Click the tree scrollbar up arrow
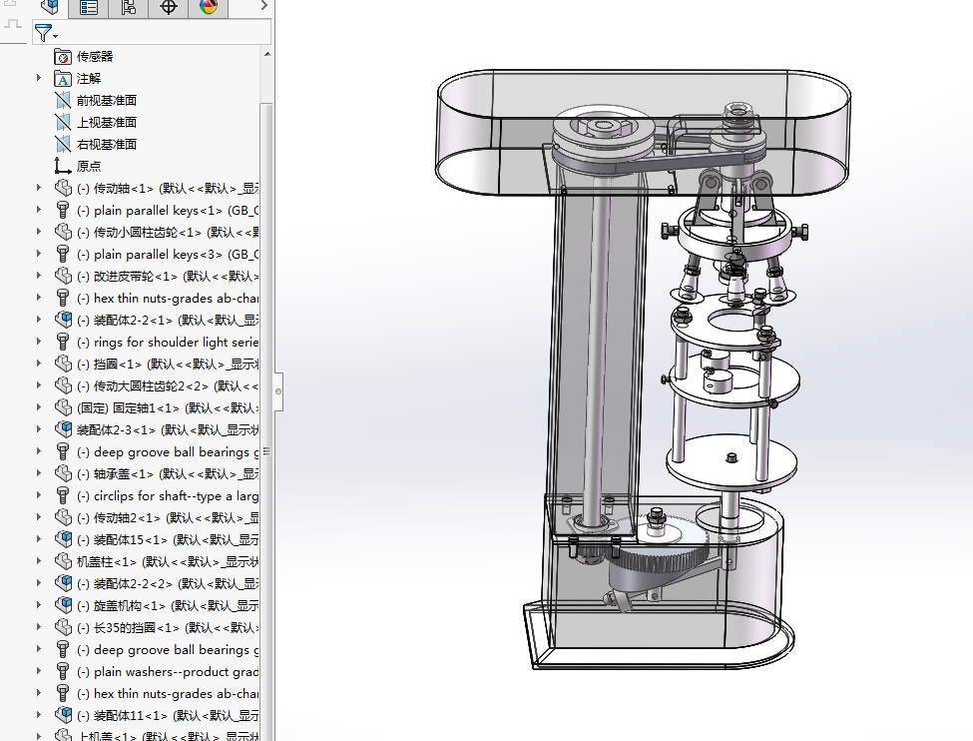The image size is (973, 741). 266,54
